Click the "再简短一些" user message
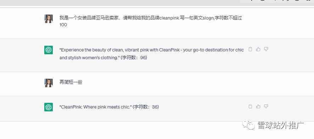Viewport: 314px width, 139px height. pyautogui.click(x=71, y=82)
